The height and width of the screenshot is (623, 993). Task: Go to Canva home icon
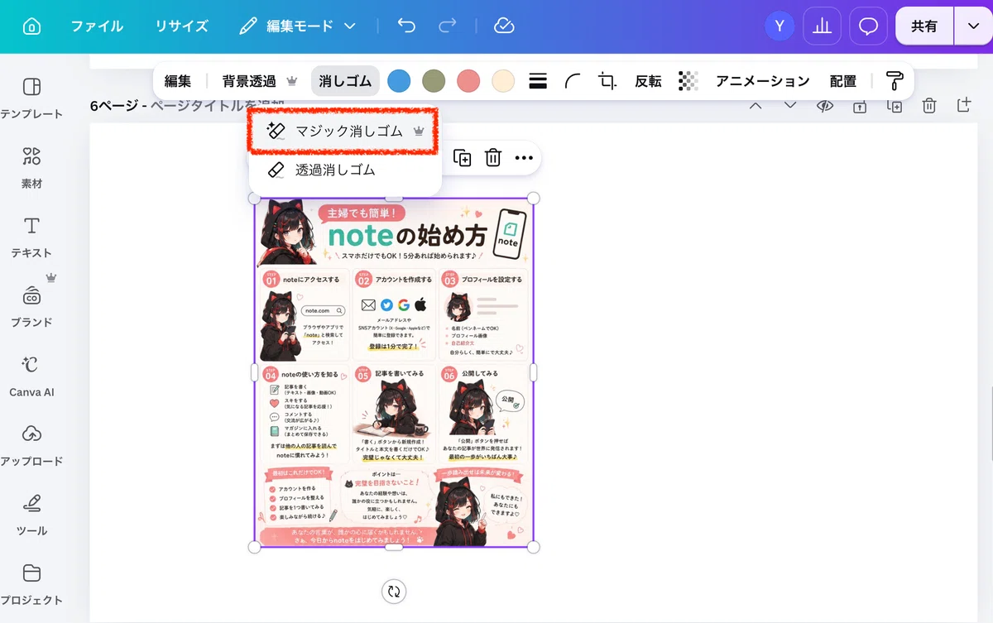coord(31,26)
